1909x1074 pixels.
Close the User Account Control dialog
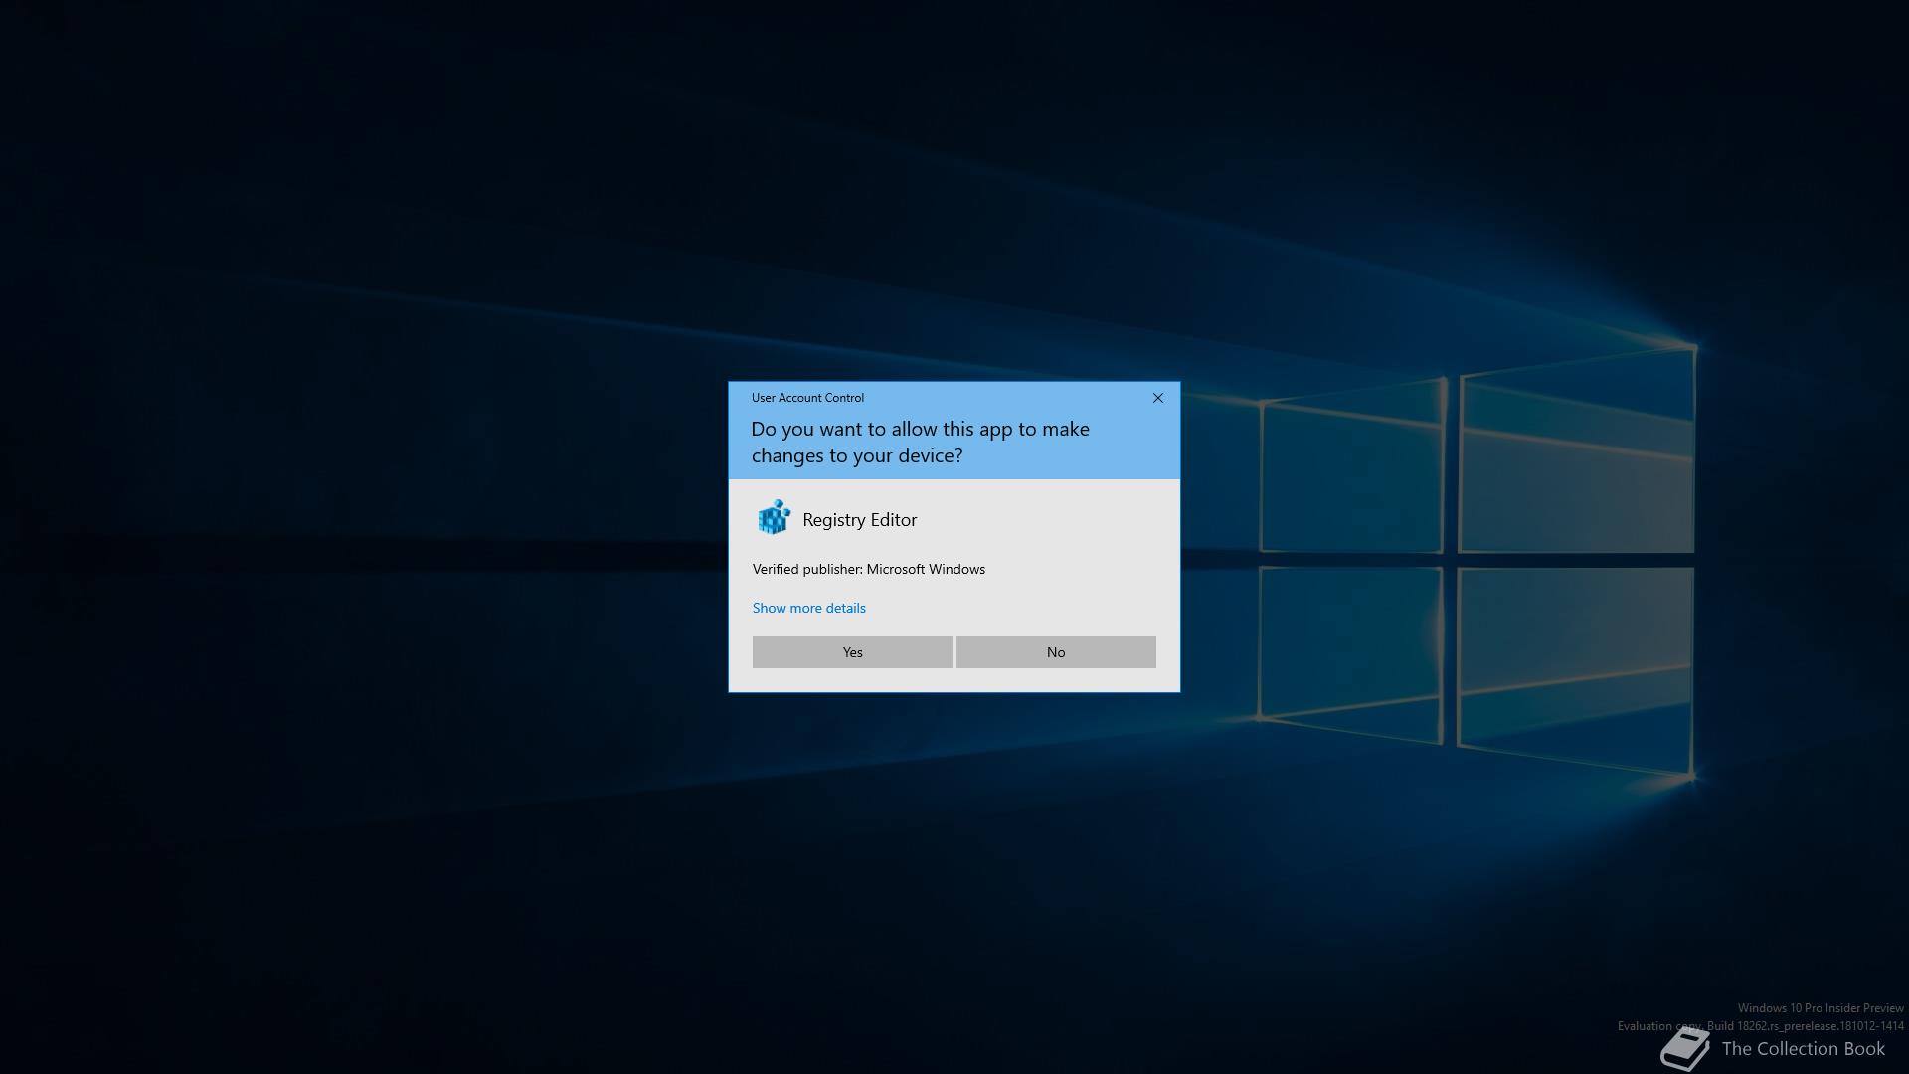tap(1157, 398)
